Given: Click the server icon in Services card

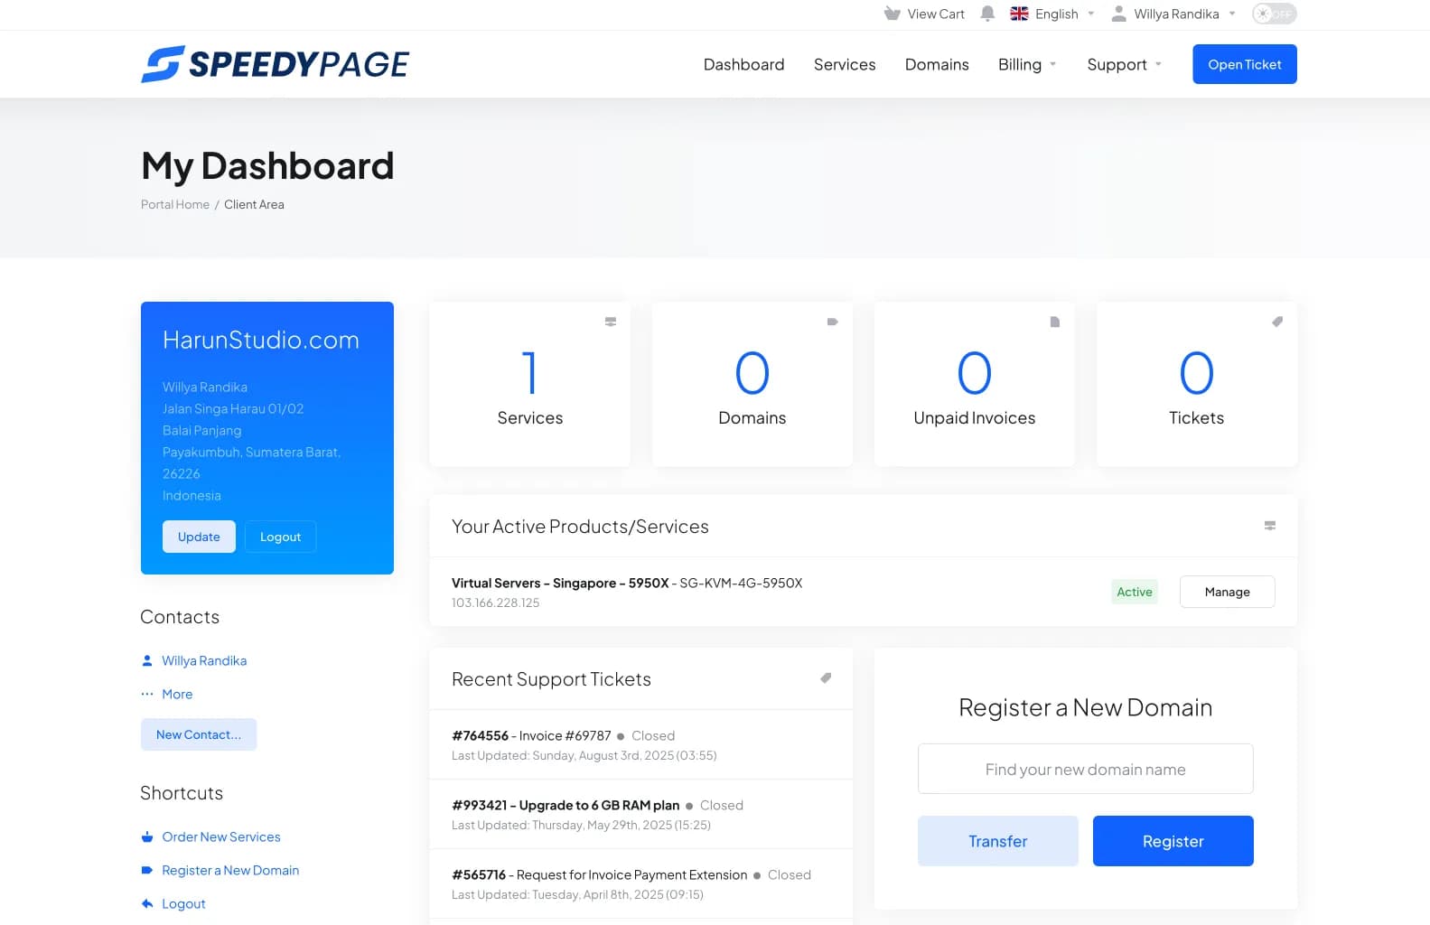Looking at the screenshot, I should (611, 322).
